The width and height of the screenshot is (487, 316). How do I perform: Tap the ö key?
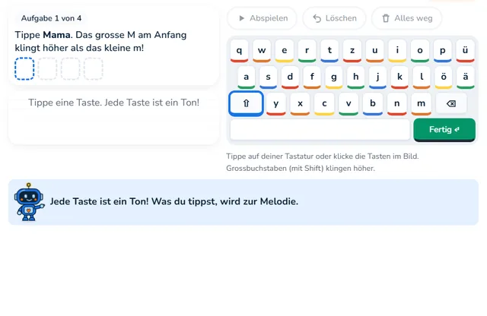(444, 77)
